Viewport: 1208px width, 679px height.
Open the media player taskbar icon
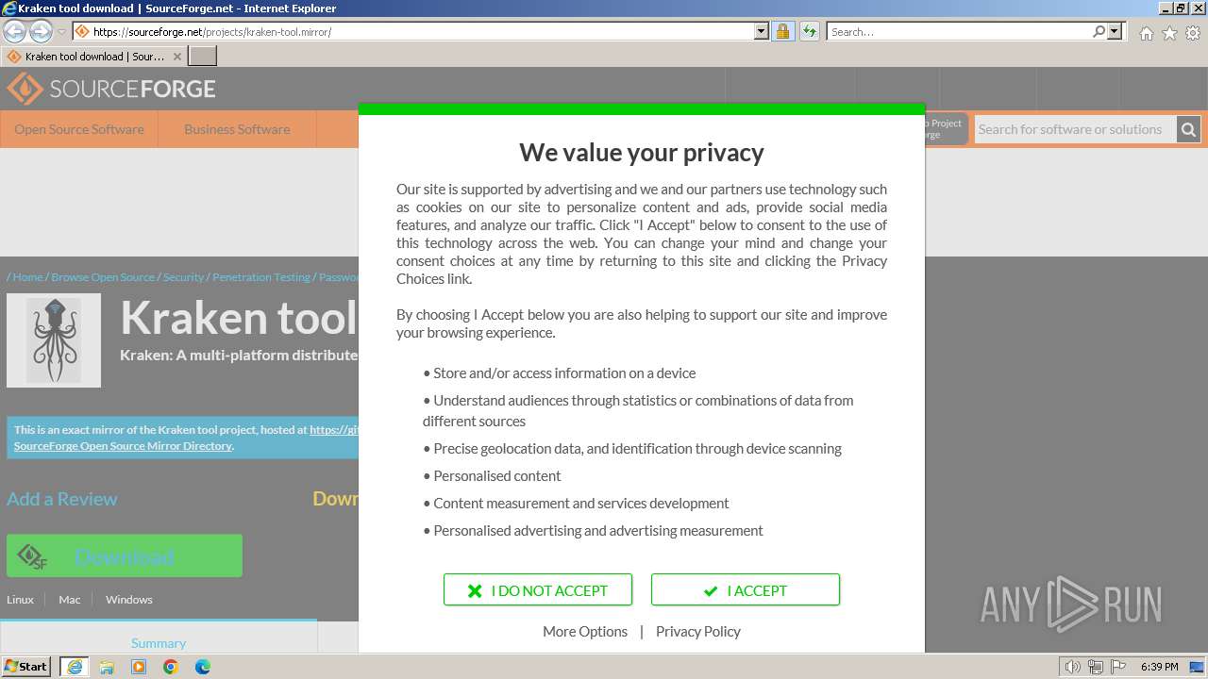(139, 667)
